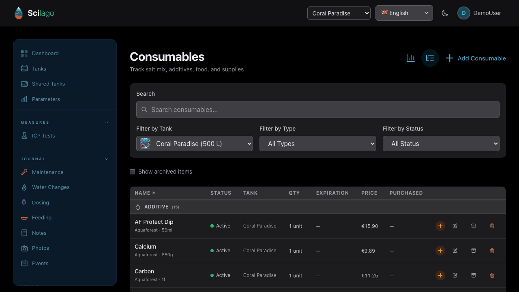Click the Dosing sidebar icon
Screen dimensions: 519x292
pos(24,202)
